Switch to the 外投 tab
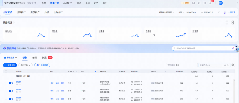 coord(47,12)
